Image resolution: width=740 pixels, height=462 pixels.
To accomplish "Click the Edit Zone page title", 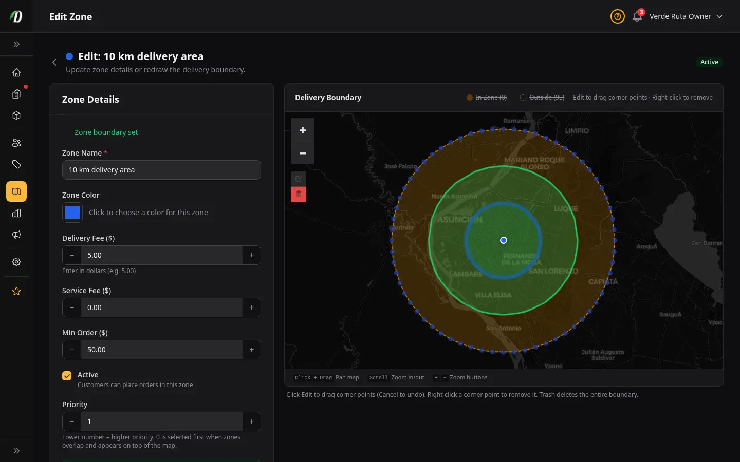I will click(x=71, y=16).
